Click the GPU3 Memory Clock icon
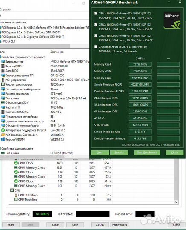Viewport: 186px width, 230px height. point(16,186)
